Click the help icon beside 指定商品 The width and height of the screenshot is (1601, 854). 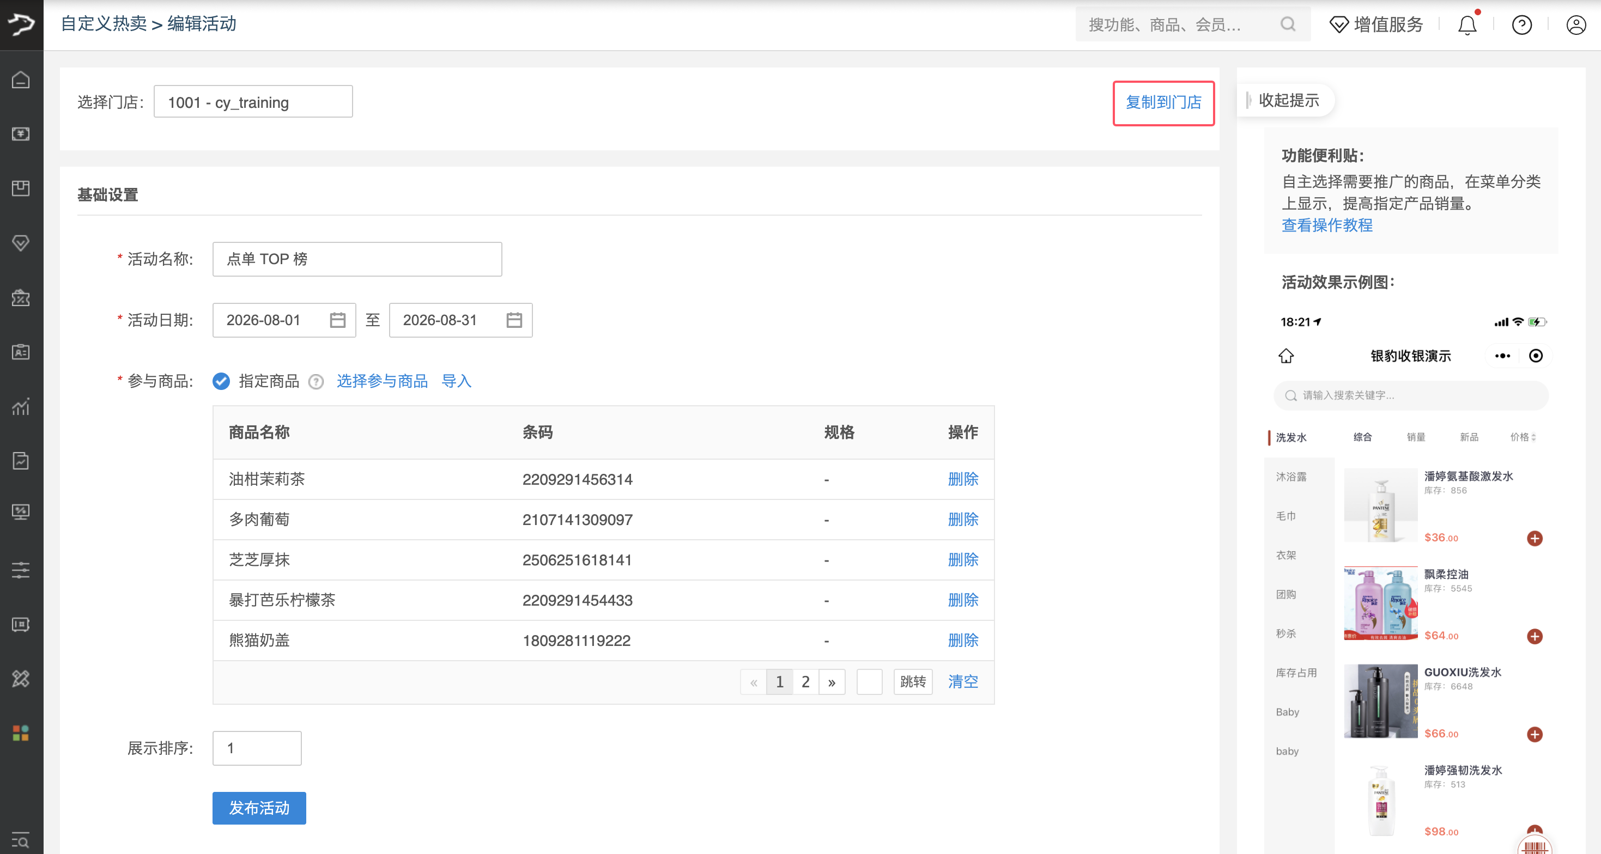(x=316, y=382)
